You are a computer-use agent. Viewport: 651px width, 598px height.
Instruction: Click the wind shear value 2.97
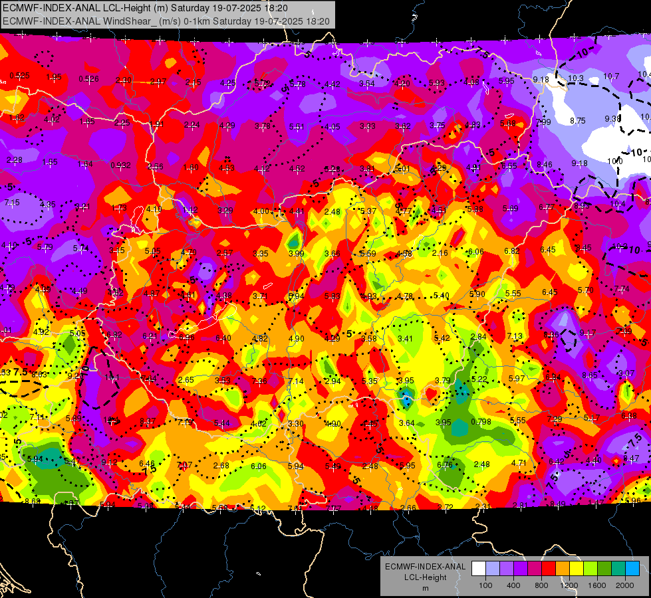pyautogui.click(x=158, y=82)
